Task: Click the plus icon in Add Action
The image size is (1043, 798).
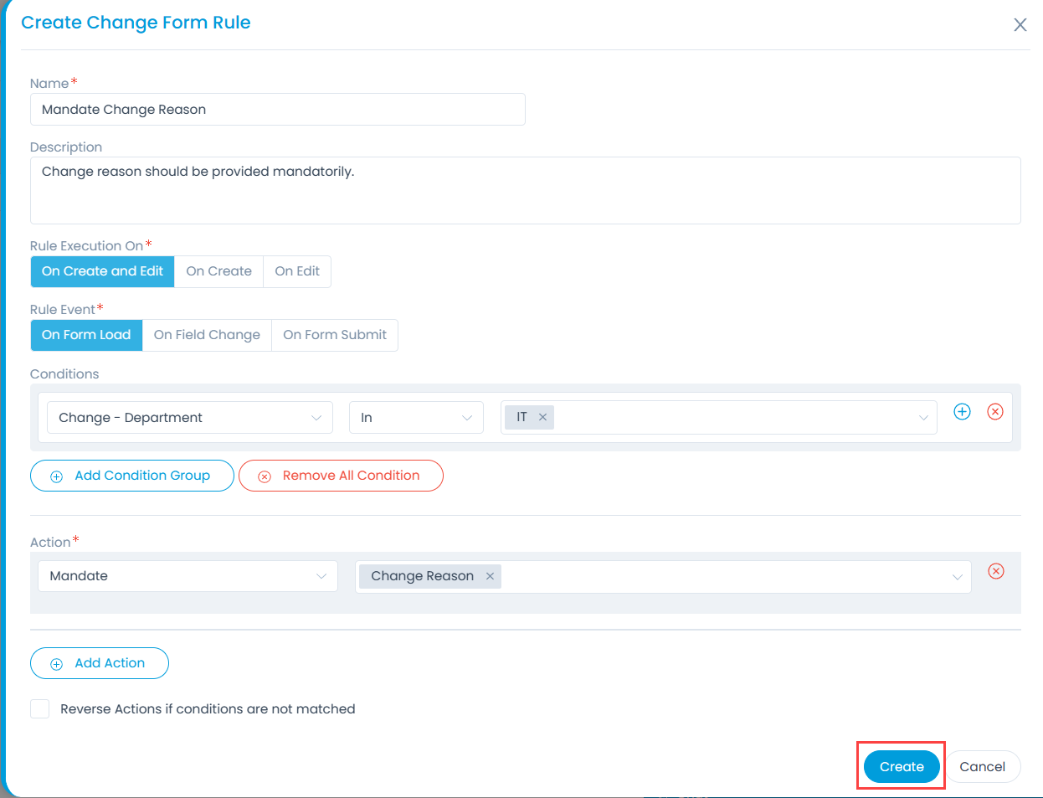Action: pos(56,662)
